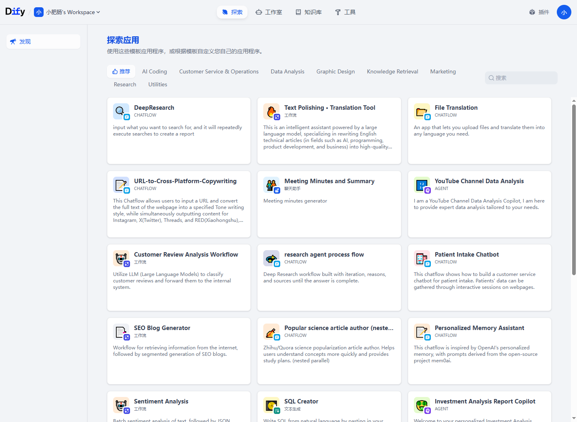Click the Text Polishing description text
The width and height of the screenshot is (577, 422).
328,137
